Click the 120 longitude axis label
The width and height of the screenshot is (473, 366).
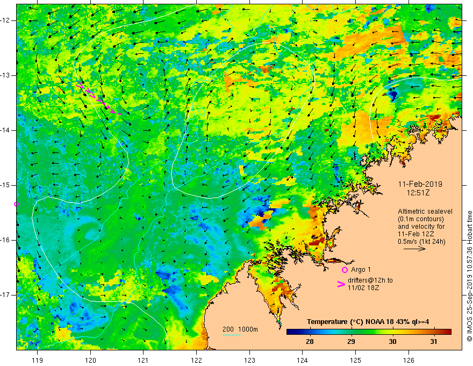point(90,361)
